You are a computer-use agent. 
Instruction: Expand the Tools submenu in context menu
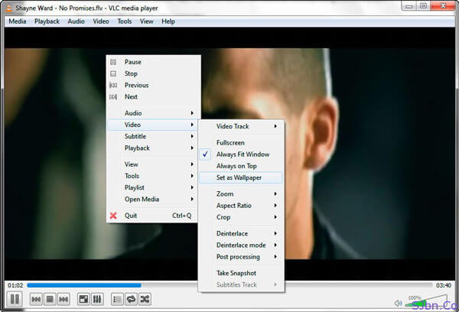[154, 176]
